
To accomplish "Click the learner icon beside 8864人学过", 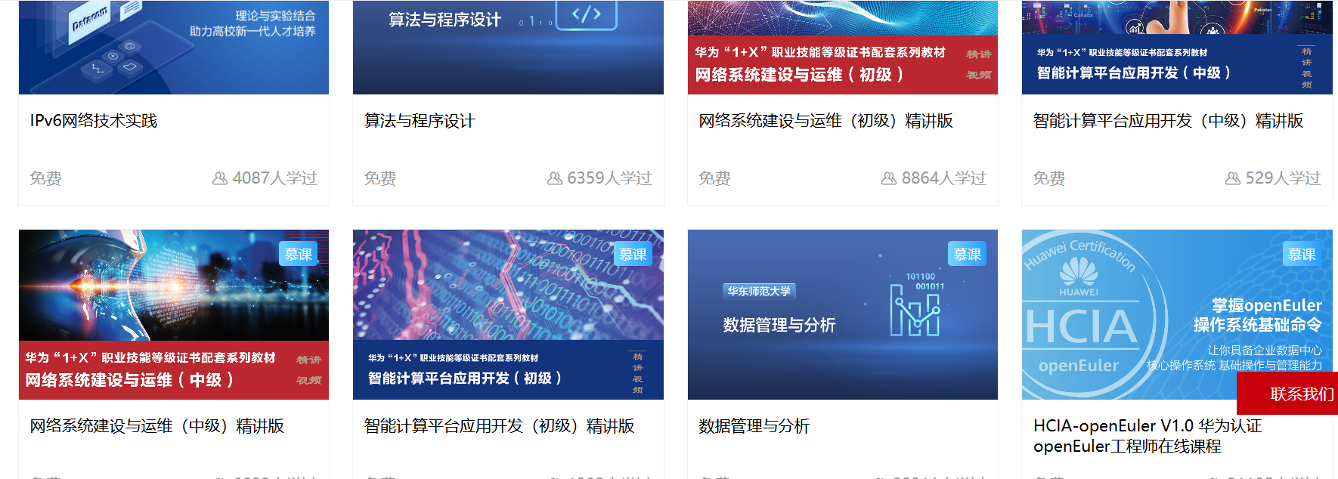I will tap(889, 178).
